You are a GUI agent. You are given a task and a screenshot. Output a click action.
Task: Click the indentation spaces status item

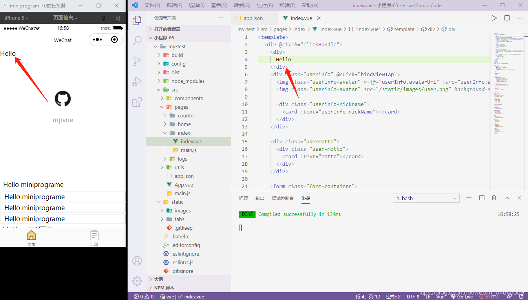coord(394,297)
